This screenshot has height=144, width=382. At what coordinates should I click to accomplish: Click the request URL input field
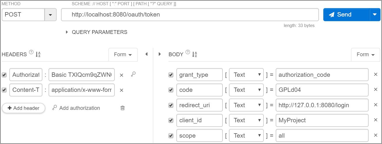click(190, 14)
